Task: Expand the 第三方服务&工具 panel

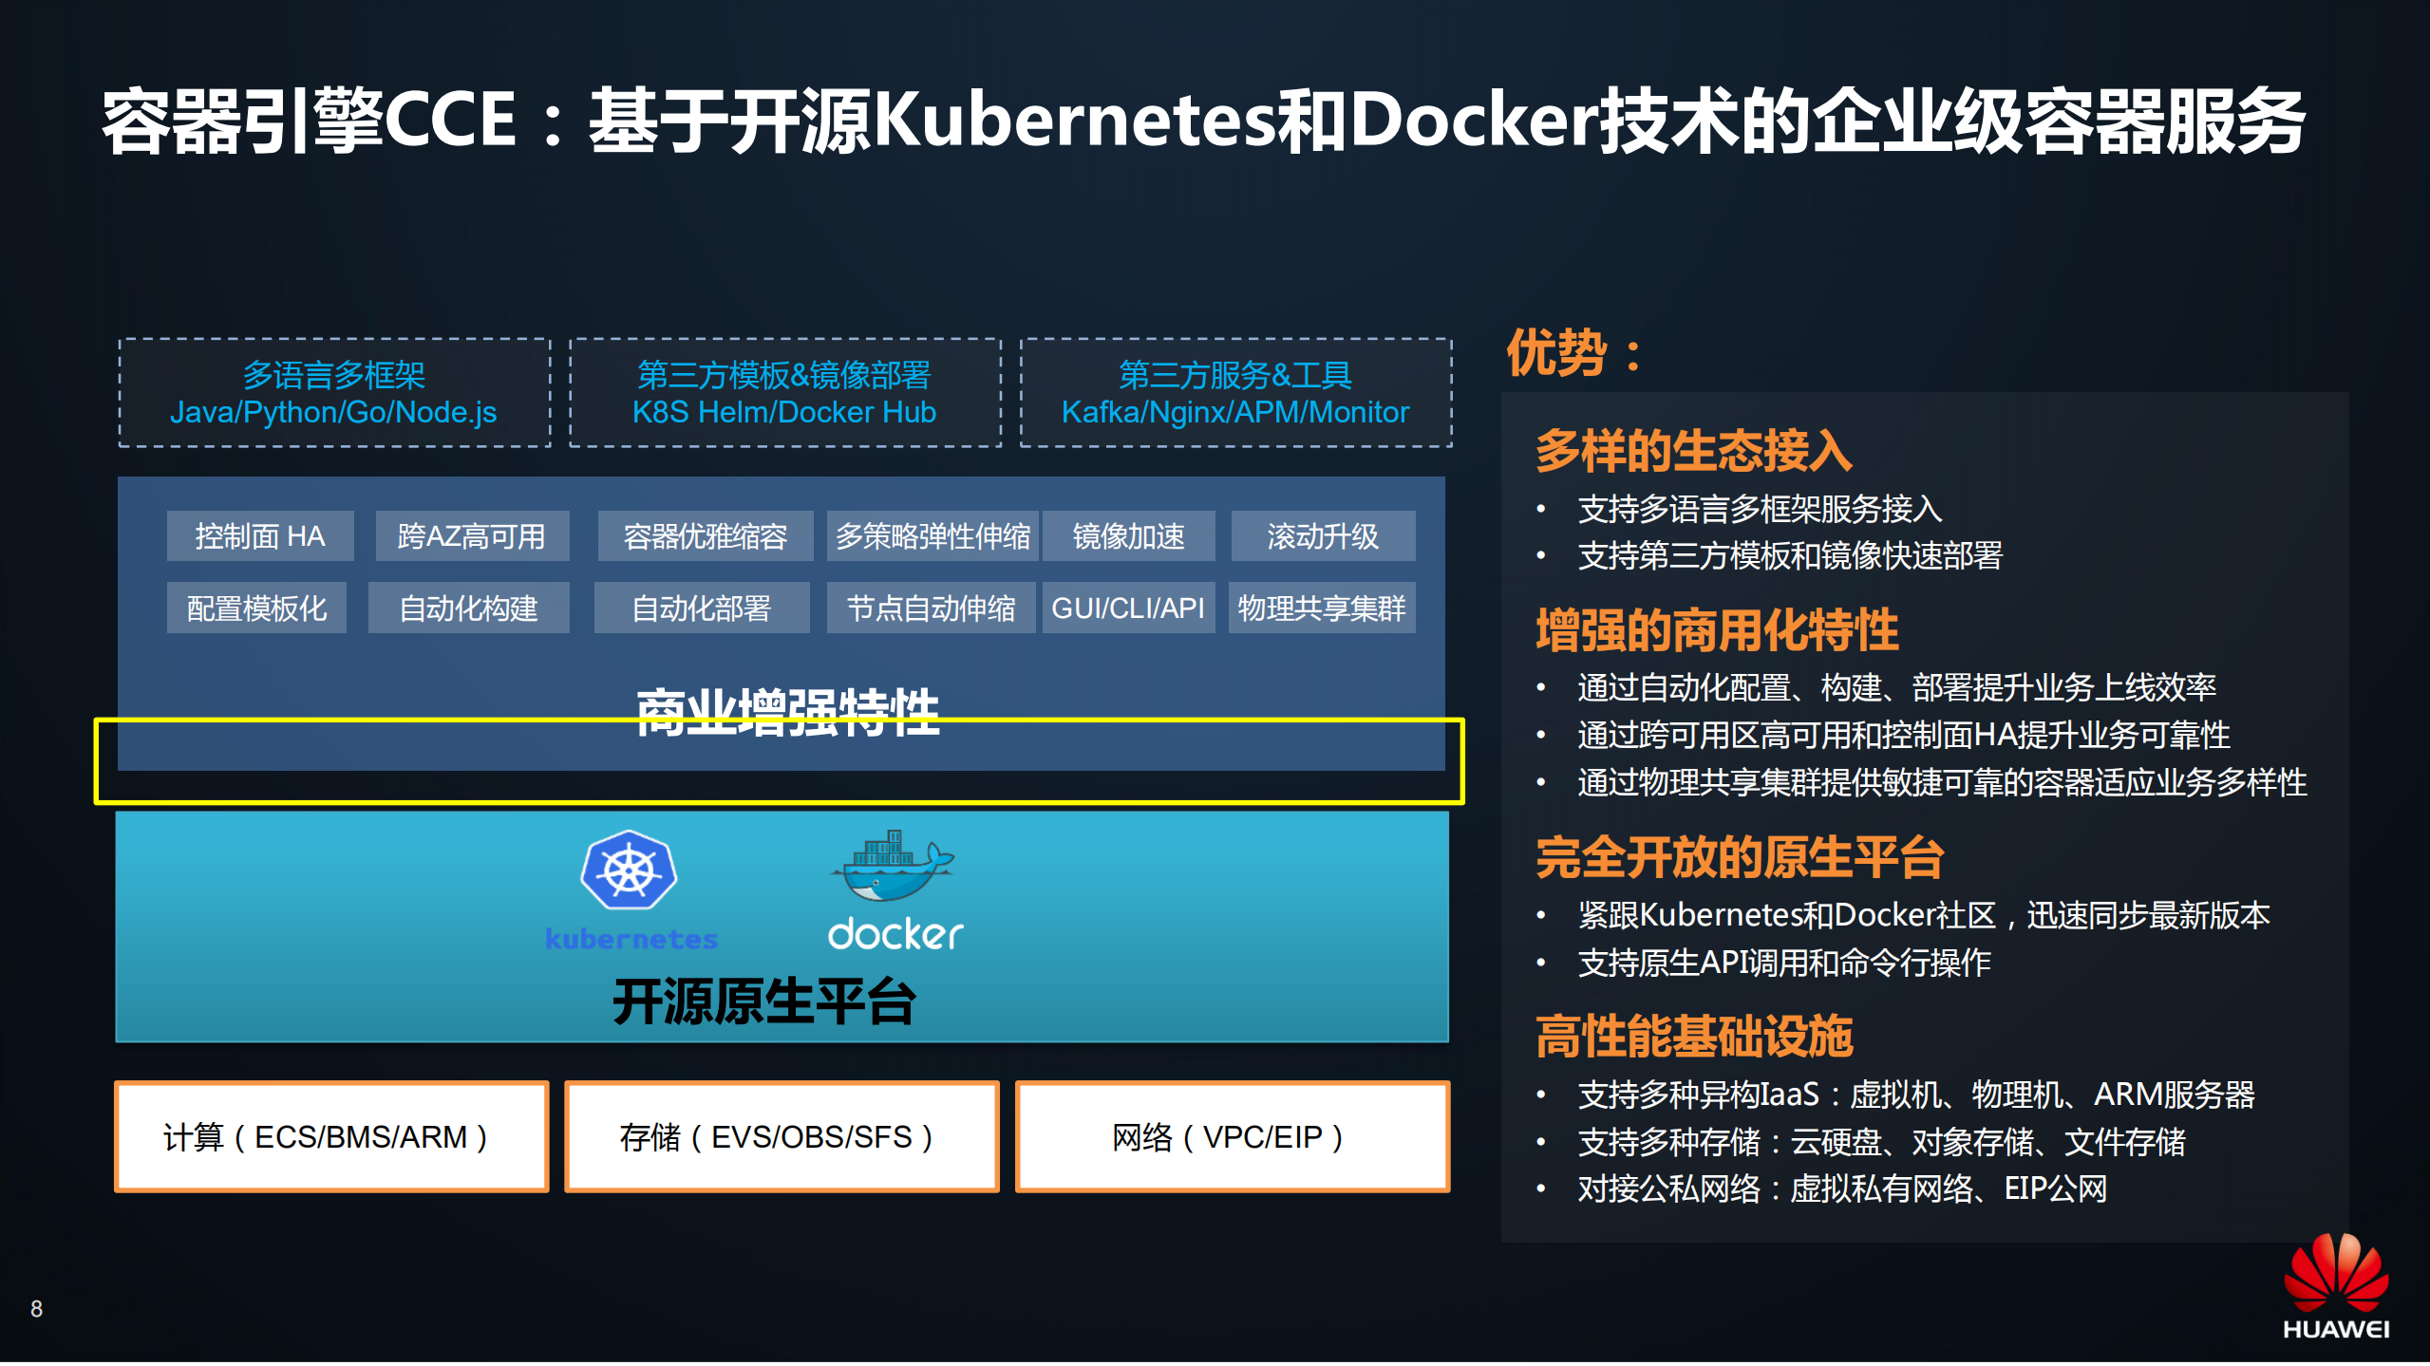Action: coord(1234,392)
